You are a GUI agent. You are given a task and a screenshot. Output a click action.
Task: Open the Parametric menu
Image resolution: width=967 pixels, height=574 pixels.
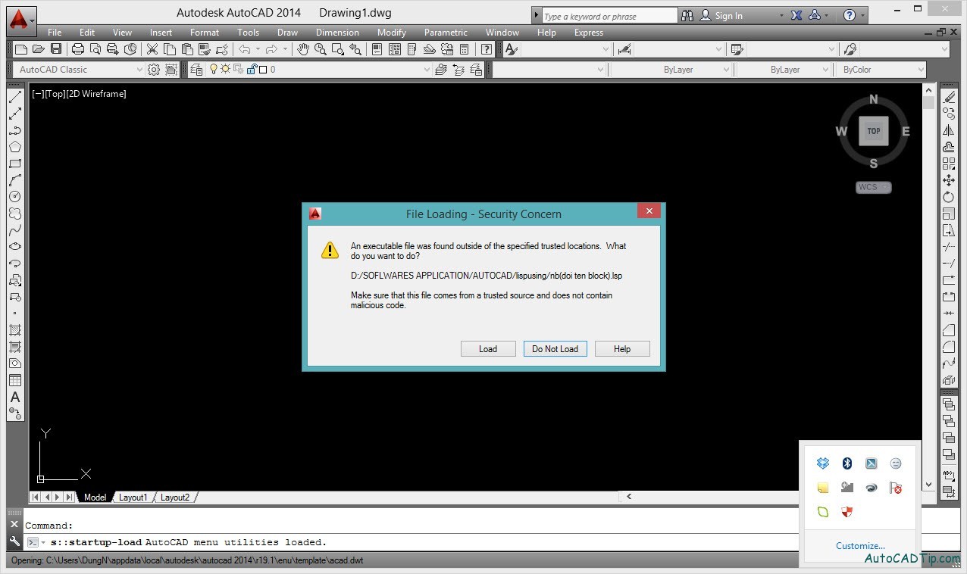pos(446,33)
